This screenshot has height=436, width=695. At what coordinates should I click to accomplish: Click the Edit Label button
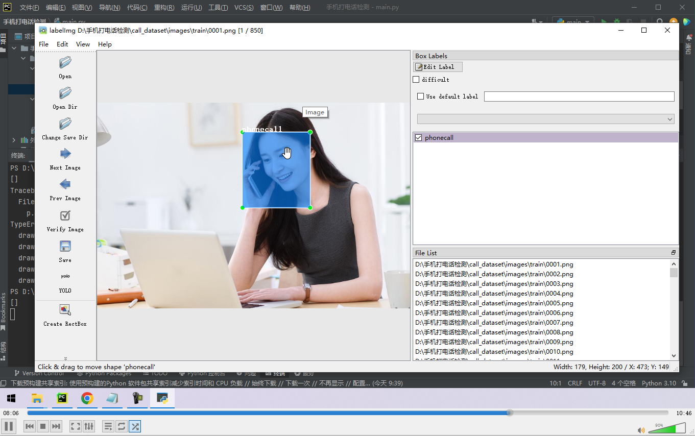(438, 67)
